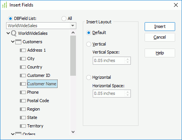Click the field tree scrollbar thumb
The image size is (182, 140).
(73, 56)
